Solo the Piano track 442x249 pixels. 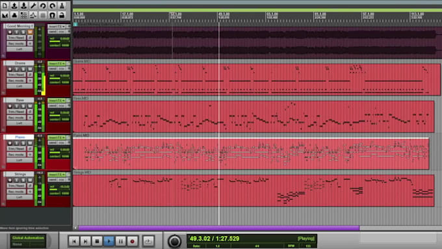click(23, 143)
